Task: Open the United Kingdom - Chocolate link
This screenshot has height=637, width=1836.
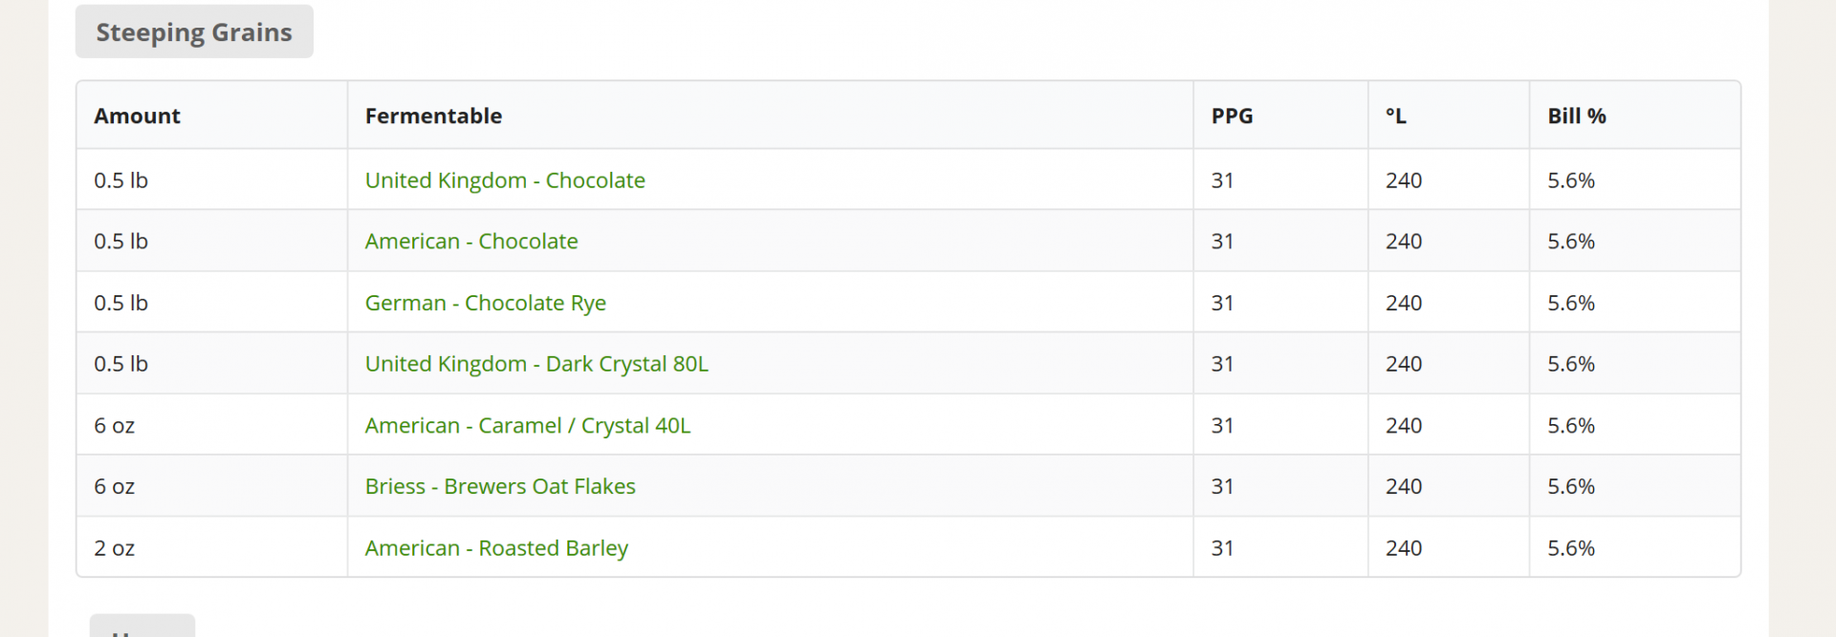Action: tap(505, 180)
